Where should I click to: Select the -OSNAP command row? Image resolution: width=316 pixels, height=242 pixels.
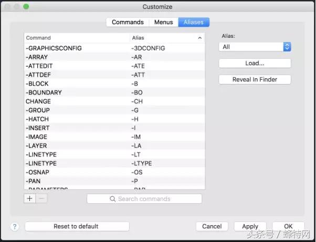[114, 172]
